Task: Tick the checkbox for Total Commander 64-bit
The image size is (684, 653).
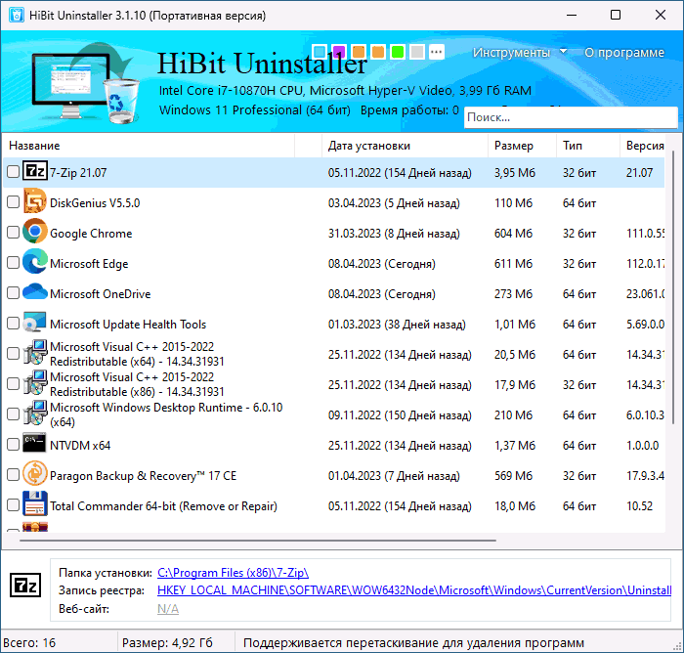Action: 13,505
